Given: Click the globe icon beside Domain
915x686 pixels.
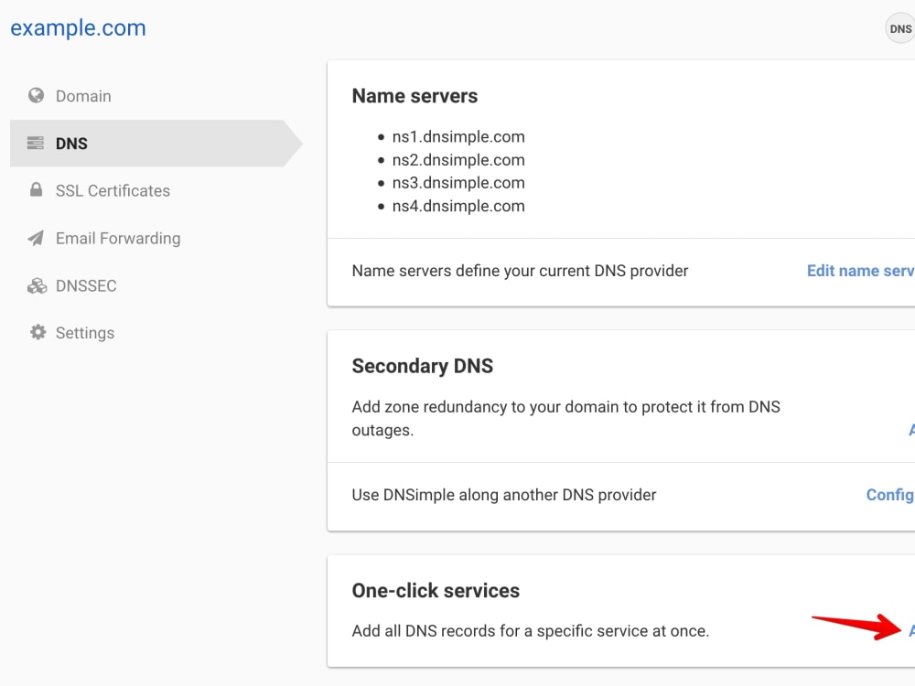Looking at the screenshot, I should click(36, 95).
